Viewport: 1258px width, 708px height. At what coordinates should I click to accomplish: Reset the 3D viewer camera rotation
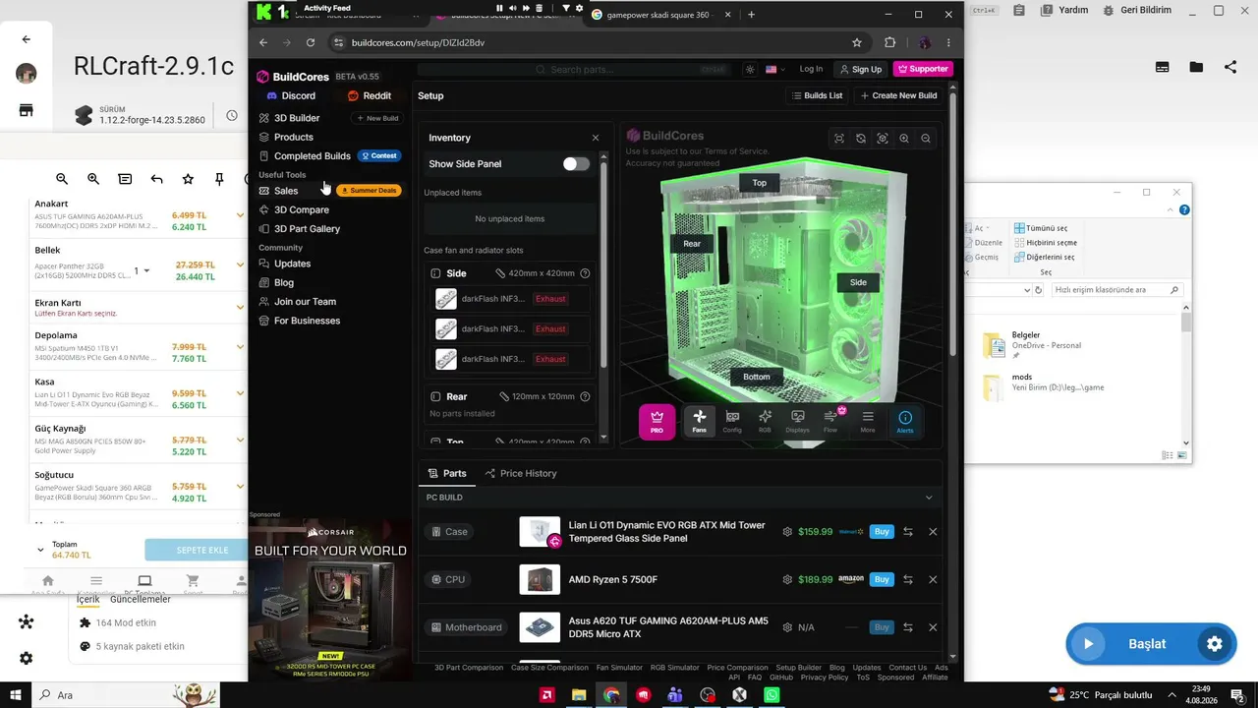point(861,139)
